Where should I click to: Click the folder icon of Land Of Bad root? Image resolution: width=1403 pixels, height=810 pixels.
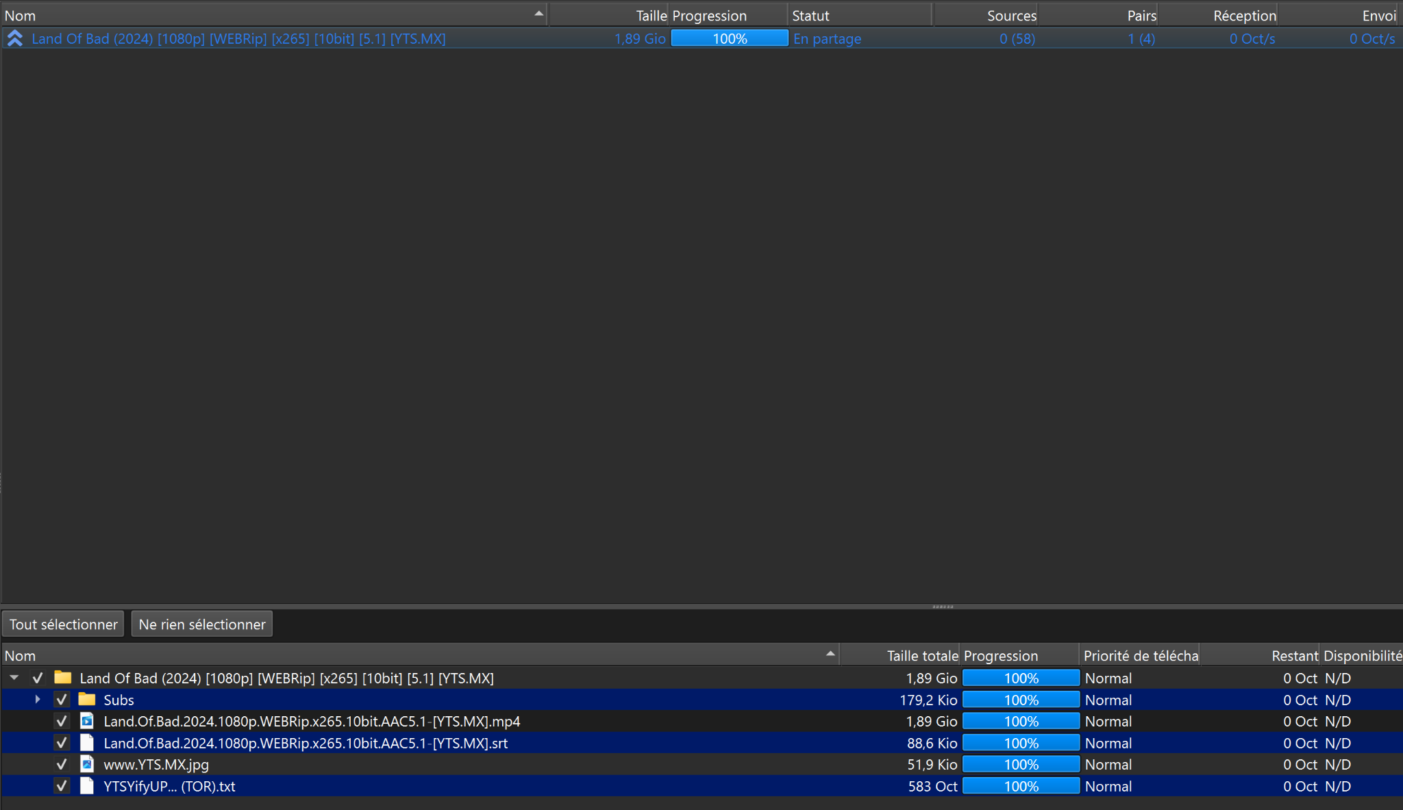(63, 678)
